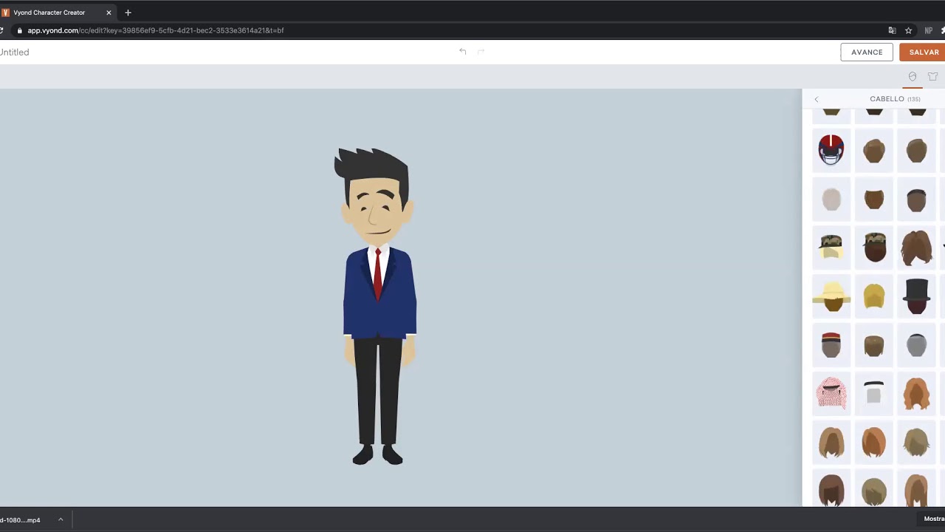This screenshot has height=532, width=945.
Task: Open the head features tab icon
Action: (x=913, y=76)
